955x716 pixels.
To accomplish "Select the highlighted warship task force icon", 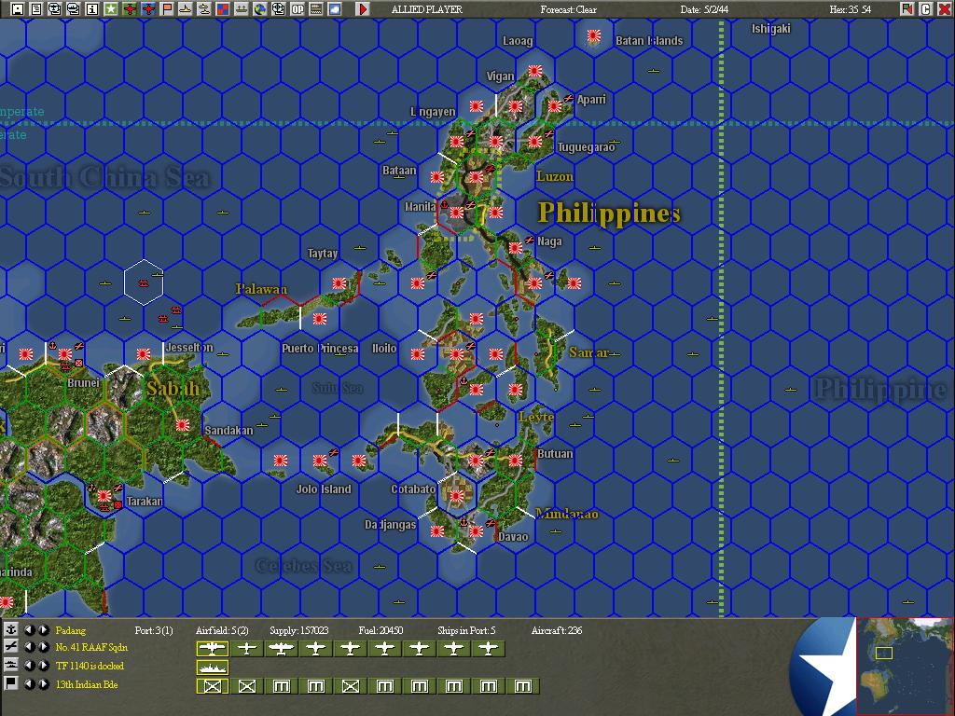I will coord(212,668).
